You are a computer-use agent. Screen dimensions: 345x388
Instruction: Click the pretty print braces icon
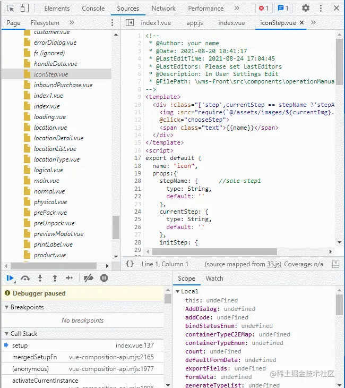pyautogui.click(x=130, y=264)
